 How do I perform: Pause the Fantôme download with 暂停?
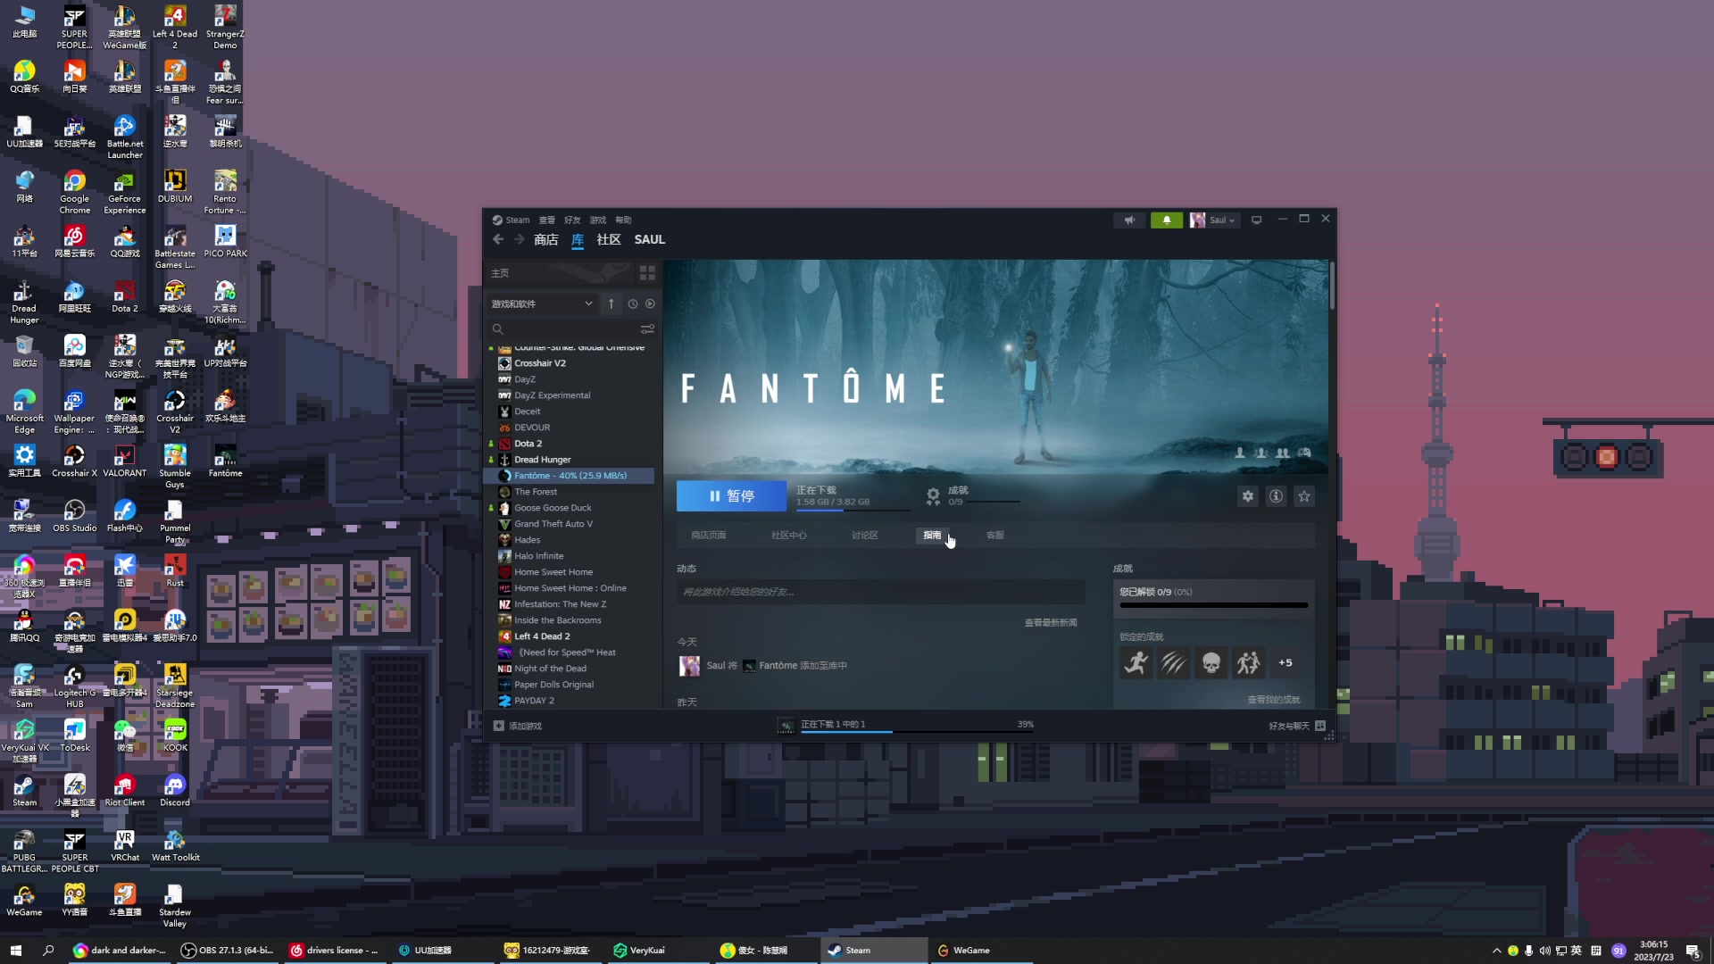point(731,496)
